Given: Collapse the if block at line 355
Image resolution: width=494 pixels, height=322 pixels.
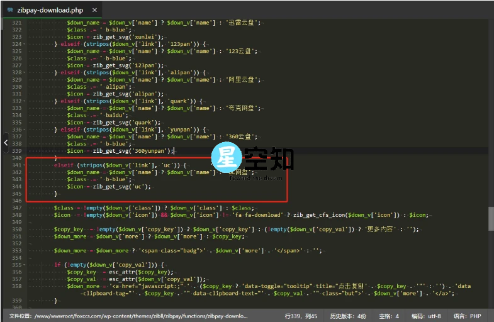Looking at the screenshot, I should 25,265.
